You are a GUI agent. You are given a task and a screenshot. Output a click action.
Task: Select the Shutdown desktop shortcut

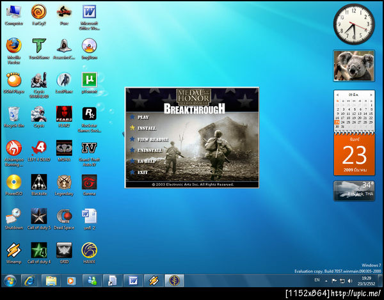[x=13, y=219]
